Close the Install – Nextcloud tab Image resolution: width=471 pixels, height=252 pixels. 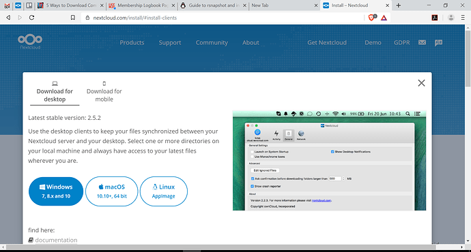tap(387, 5)
